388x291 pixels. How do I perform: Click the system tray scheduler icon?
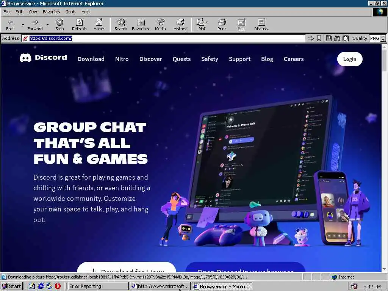[x=354, y=286]
